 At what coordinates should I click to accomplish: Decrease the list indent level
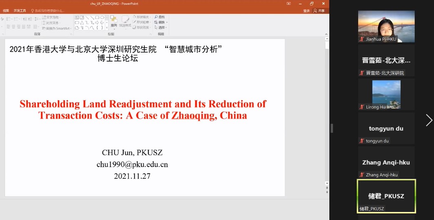[25, 19]
